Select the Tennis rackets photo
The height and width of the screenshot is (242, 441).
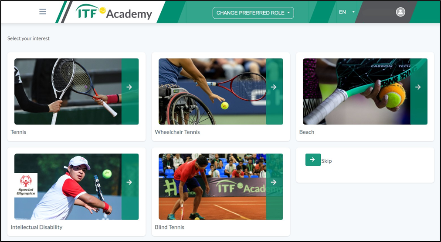(x=68, y=91)
